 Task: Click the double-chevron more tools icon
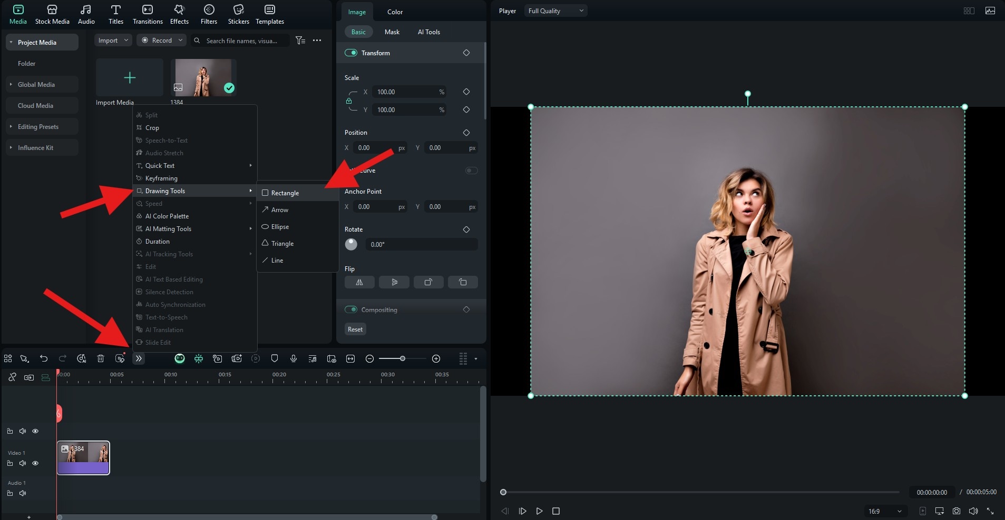(139, 358)
